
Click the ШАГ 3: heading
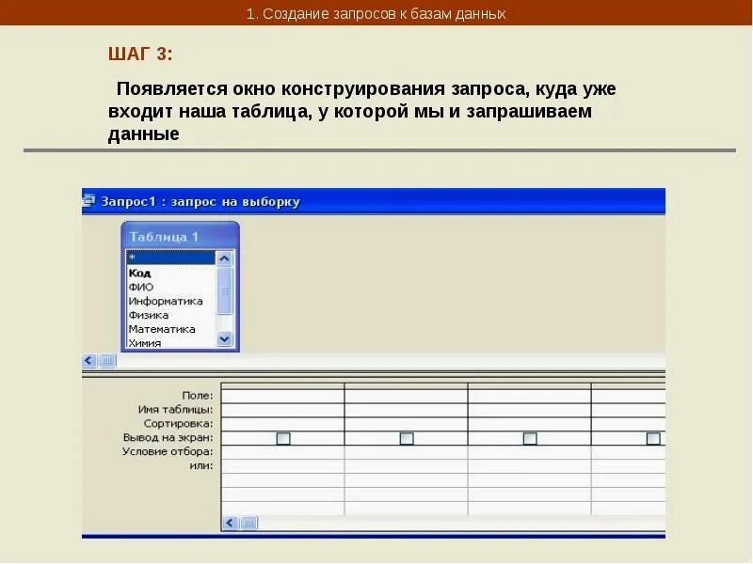click(x=140, y=54)
